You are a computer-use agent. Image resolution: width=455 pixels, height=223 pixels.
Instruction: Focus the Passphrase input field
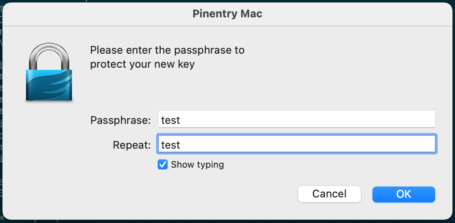pyautogui.click(x=296, y=120)
